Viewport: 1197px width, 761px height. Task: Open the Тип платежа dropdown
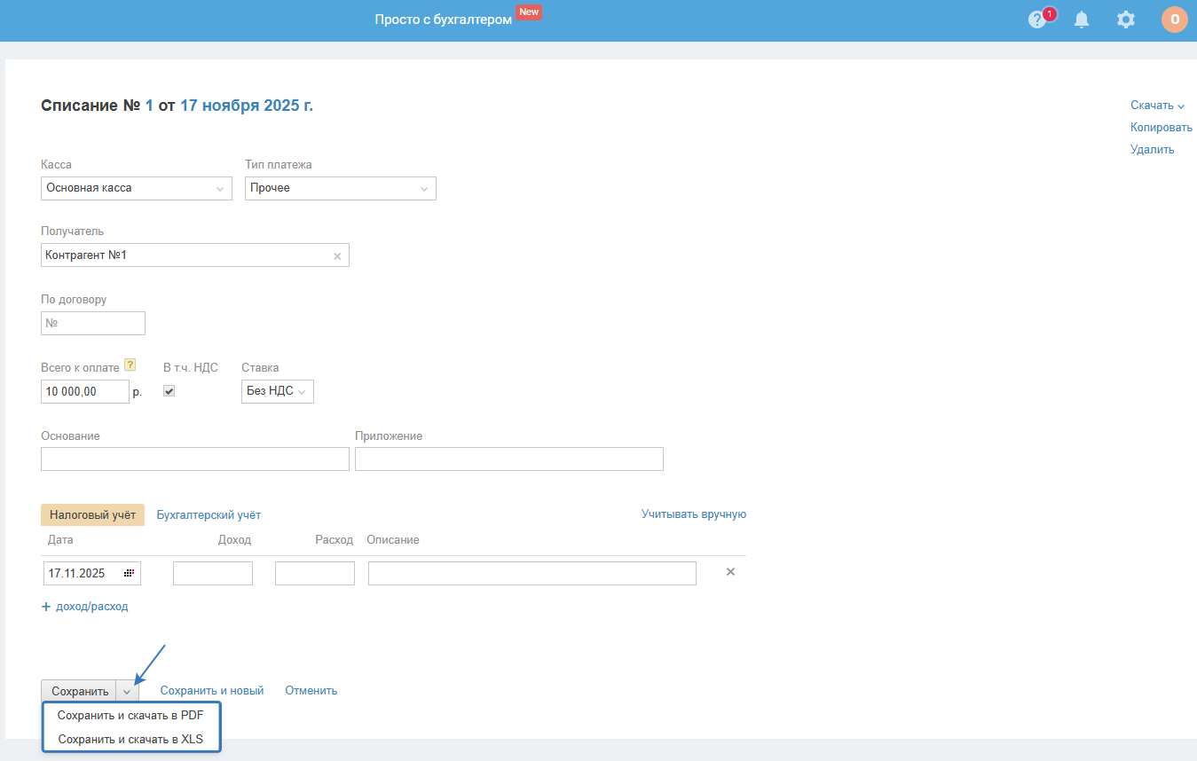(x=341, y=188)
